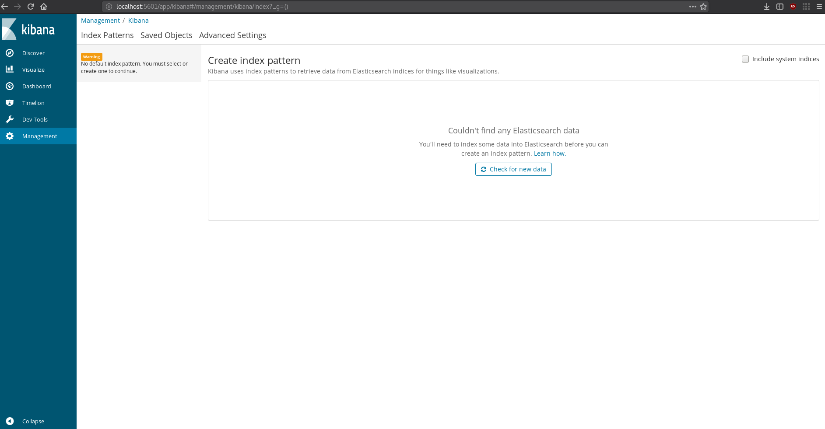
Task: Enable Include system indices checkbox
Action: 745,59
